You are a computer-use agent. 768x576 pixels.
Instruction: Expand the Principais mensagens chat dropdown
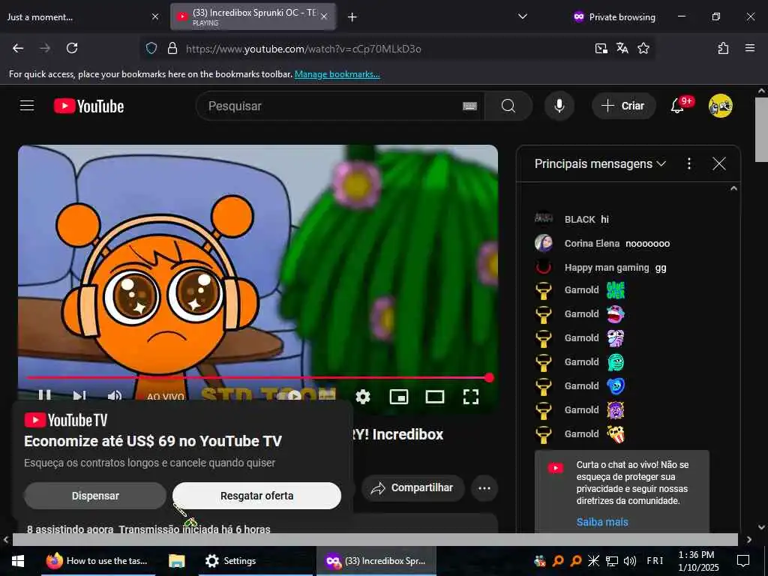click(600, 163)
